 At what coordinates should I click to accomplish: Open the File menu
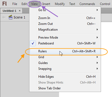tap(15, 4)
